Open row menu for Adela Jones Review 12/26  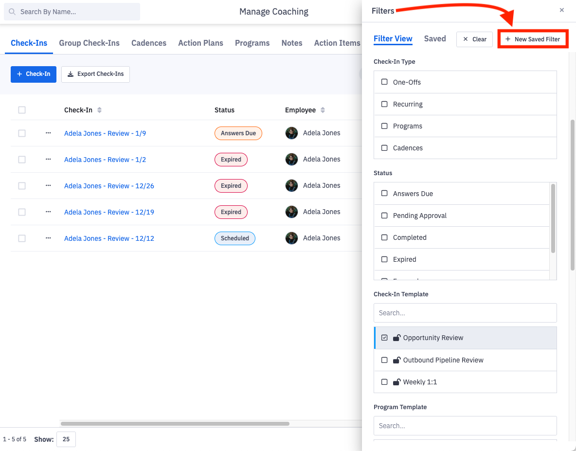(48, 185)
